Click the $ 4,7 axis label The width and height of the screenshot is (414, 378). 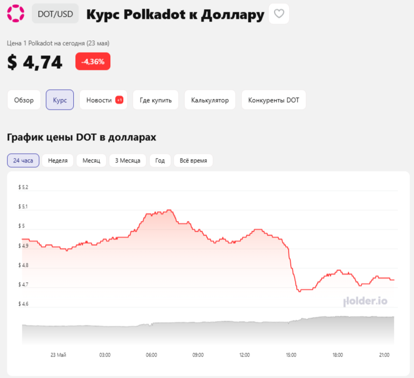23,284
